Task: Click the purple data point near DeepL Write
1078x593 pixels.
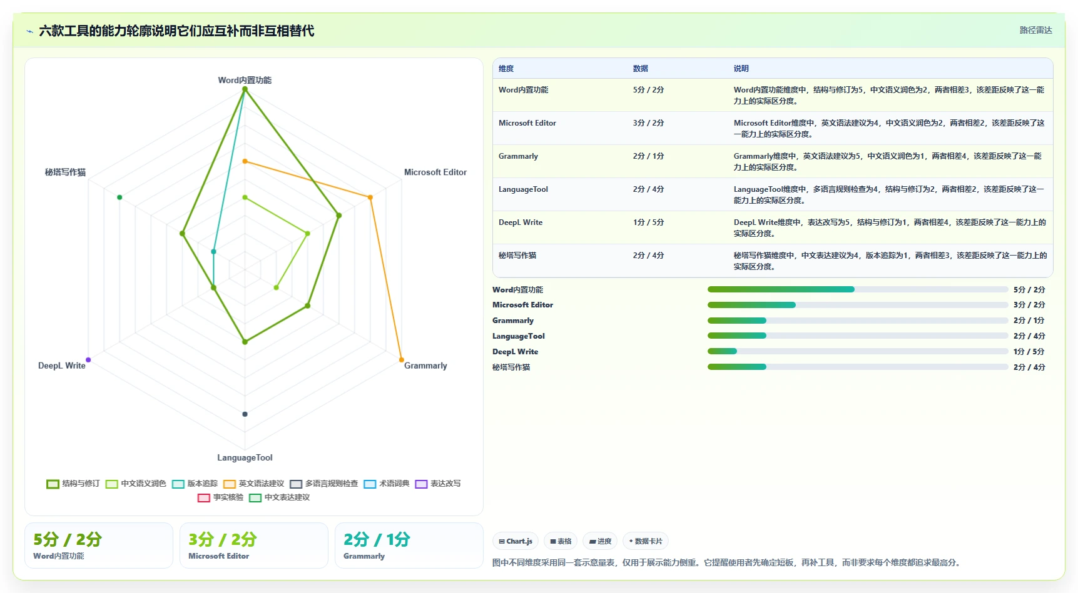Action: click(x=88, y=360)
